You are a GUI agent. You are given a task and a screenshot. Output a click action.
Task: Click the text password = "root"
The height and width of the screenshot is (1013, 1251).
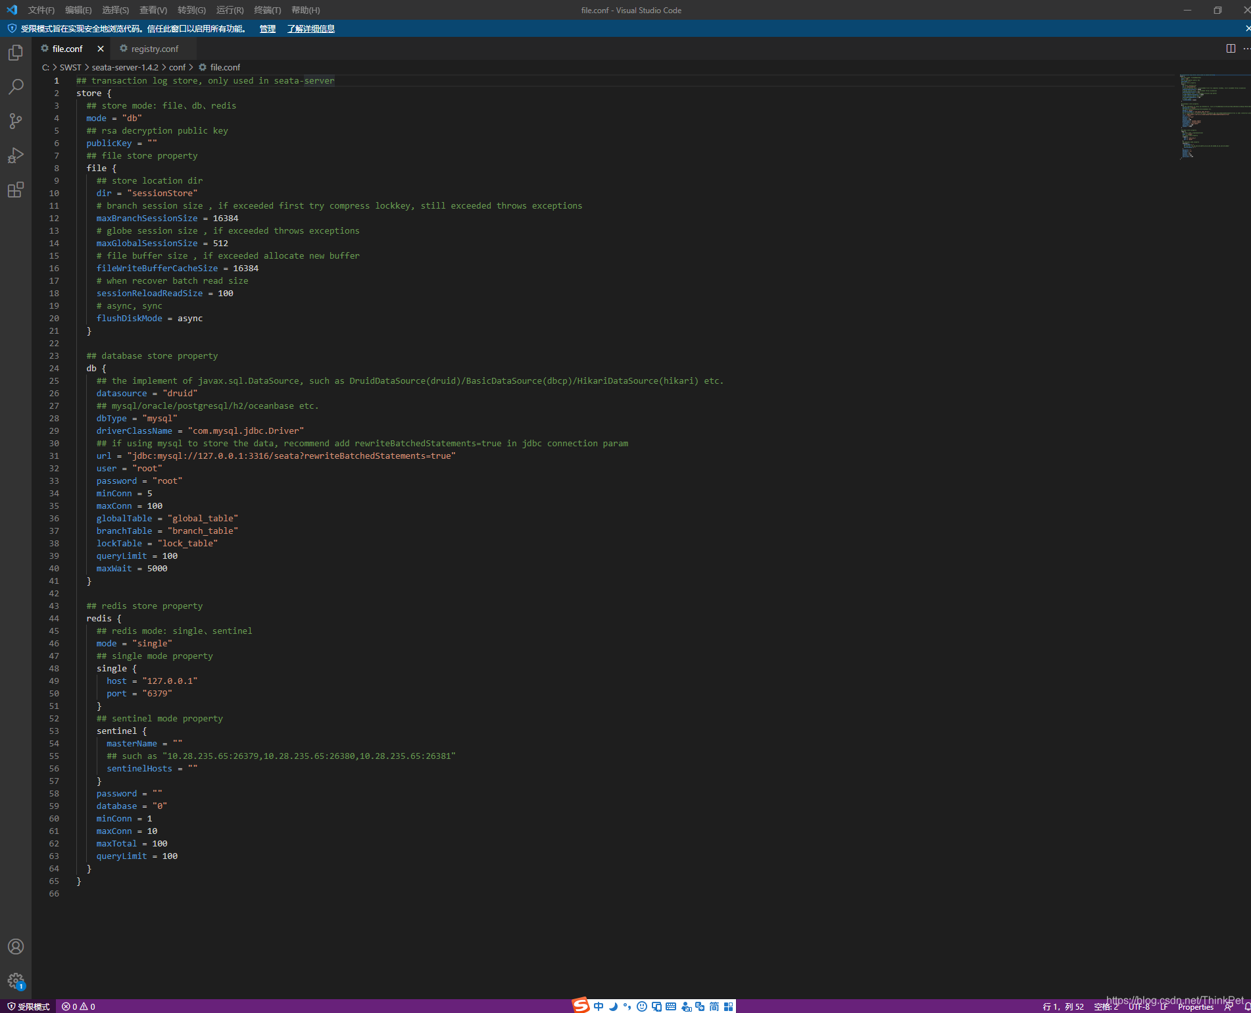(139, 481)
